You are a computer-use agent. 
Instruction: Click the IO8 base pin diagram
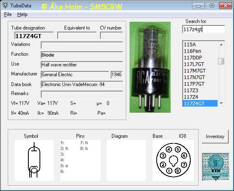pos(173,160)
